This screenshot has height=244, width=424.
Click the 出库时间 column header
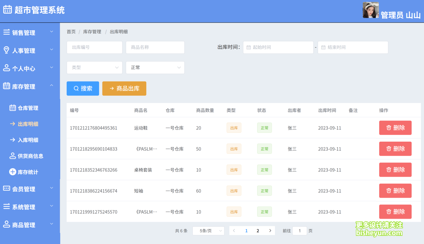tap(327, 111)
